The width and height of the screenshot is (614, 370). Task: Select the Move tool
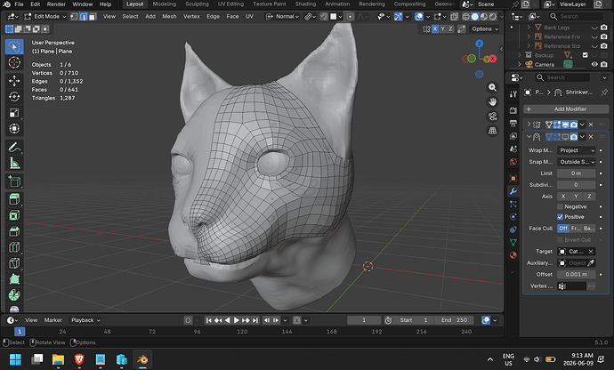[14, 81]
